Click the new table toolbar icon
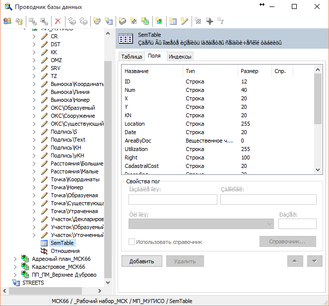Viewport: 329px width, 306px height. [173, 21]
